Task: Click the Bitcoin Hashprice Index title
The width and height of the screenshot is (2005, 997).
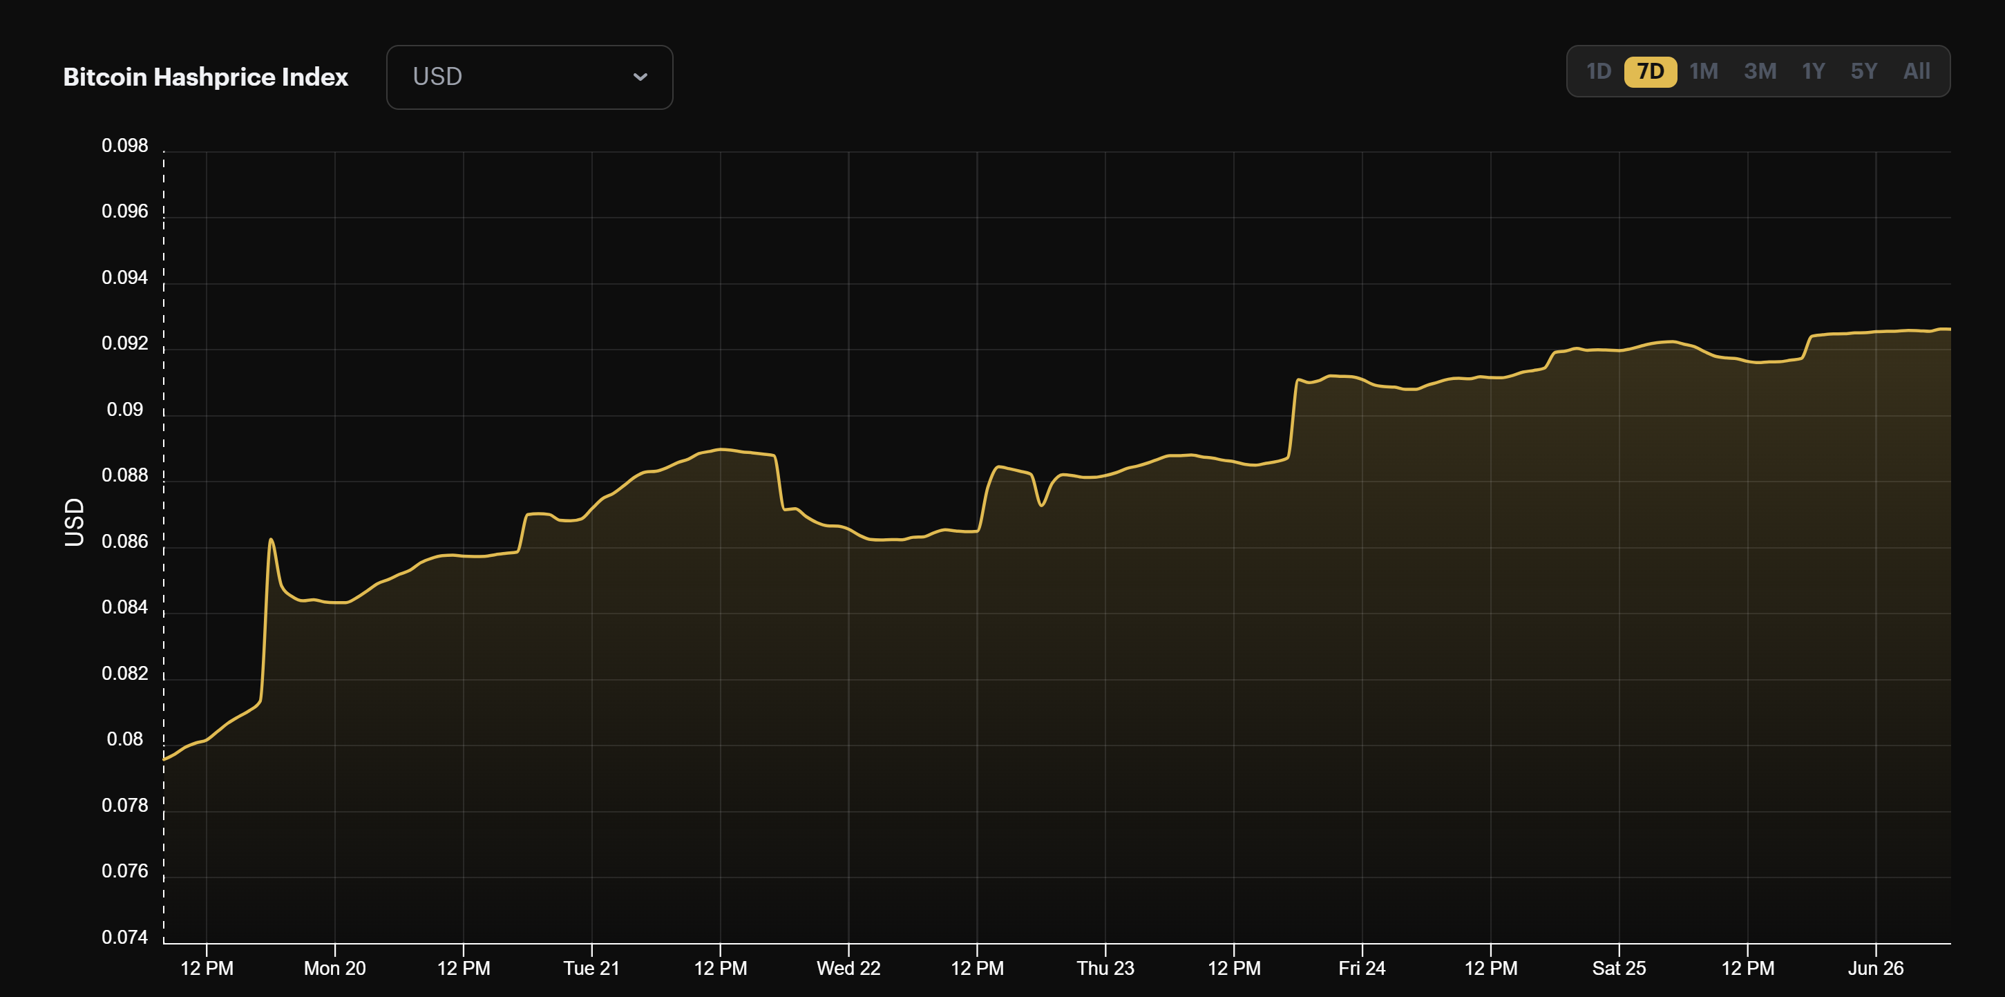Action: pyautogui.click(x=205, y=77)
